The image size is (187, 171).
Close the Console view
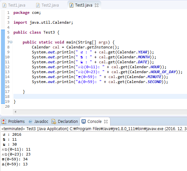[x=106, y=122]
